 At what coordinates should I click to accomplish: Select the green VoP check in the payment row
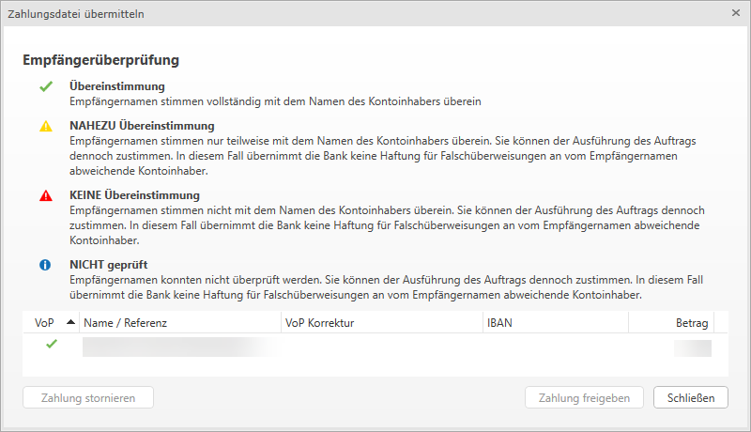pyautogui.click(x=51, y=345)
